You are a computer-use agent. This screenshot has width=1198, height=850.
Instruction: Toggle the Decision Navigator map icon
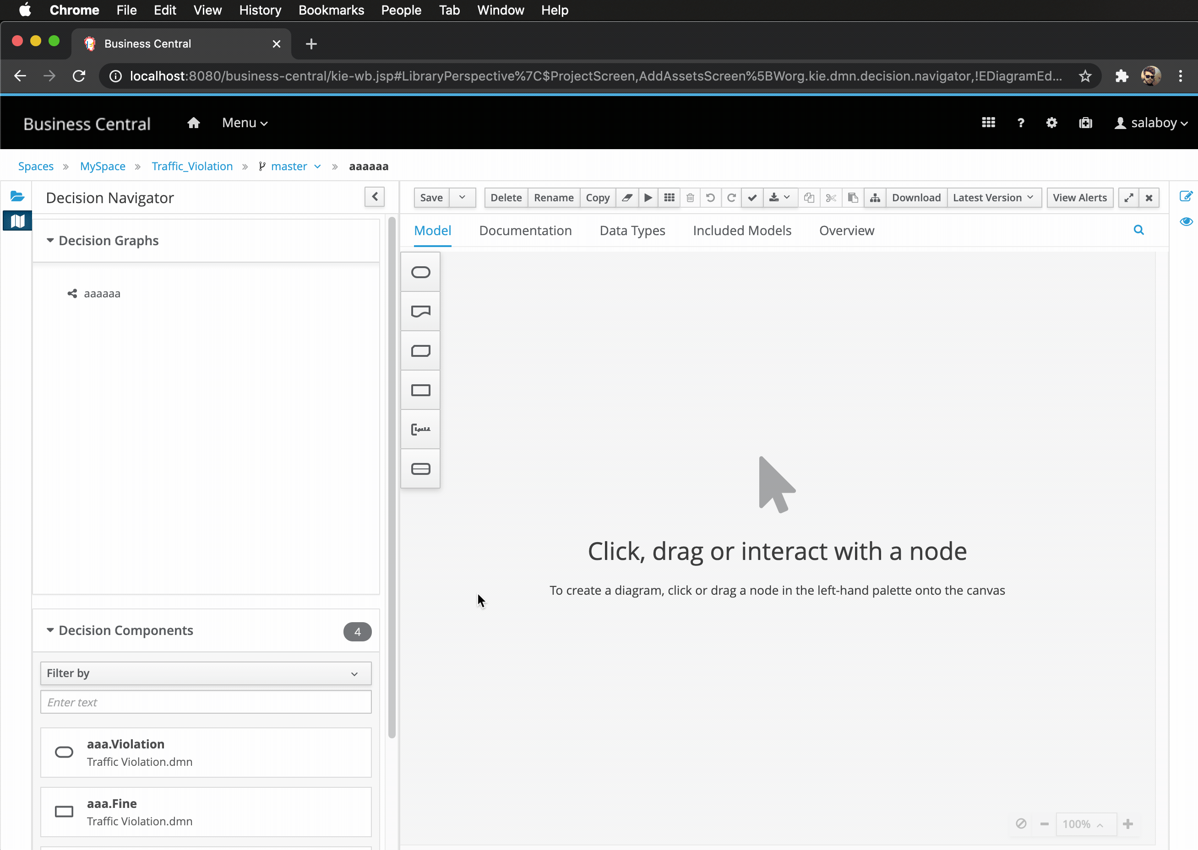tap(17, 221)
